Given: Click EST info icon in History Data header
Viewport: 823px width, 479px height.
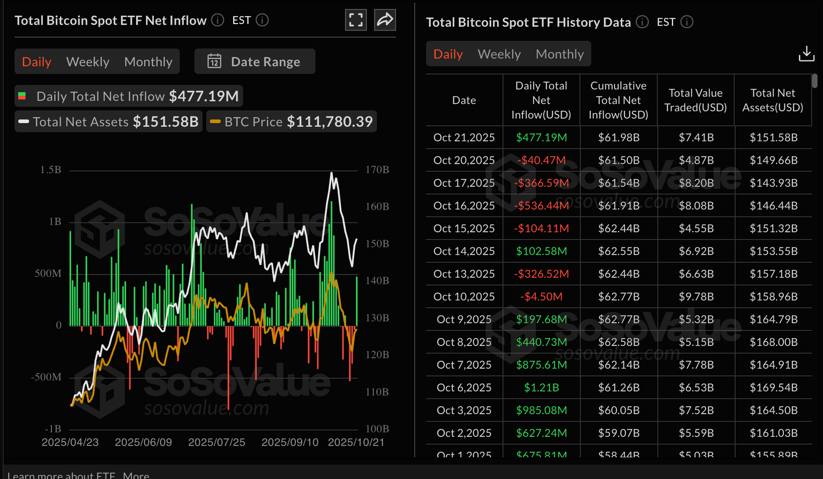Looking at the screenshot, I should tap(687, 22).
